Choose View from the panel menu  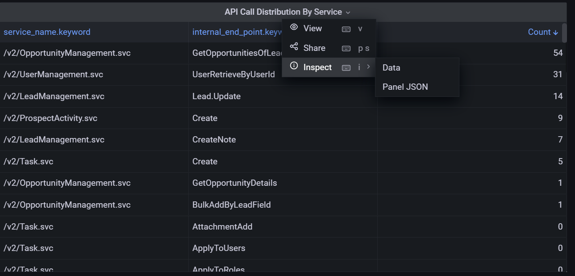(x=312, y=29)
